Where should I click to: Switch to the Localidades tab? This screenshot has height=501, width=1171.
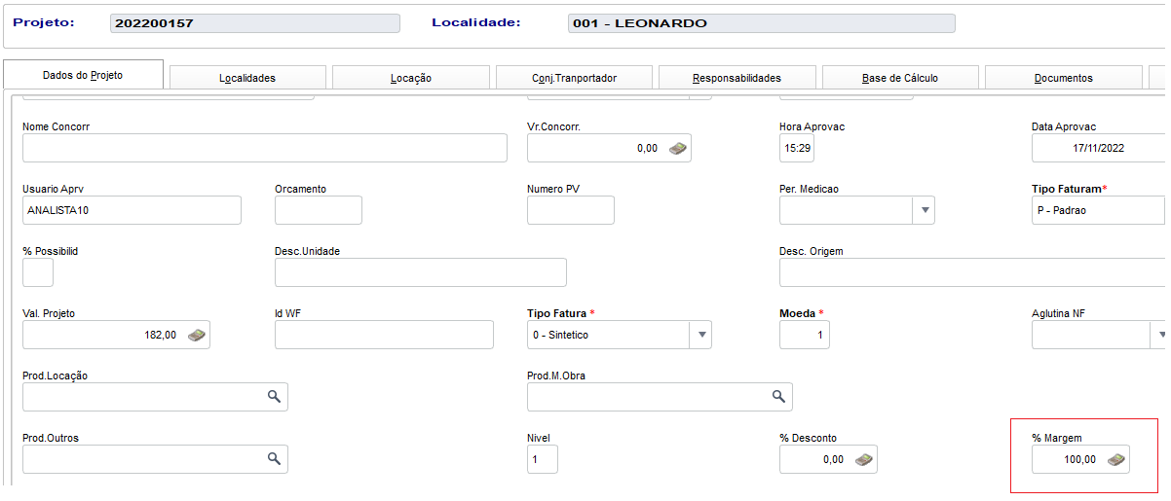(x=247, y=78)
